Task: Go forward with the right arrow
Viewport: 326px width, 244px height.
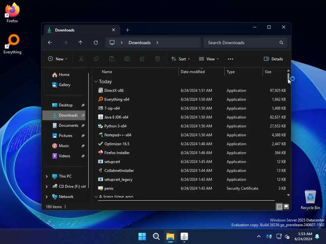Action: [x=65, y=43]
